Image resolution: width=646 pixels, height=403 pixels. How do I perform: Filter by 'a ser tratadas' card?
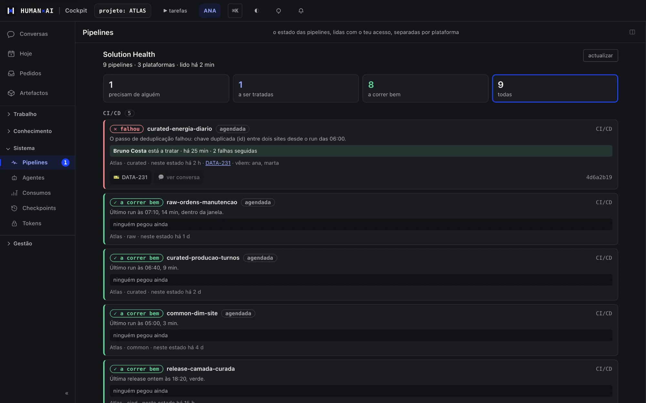(296, 88)
